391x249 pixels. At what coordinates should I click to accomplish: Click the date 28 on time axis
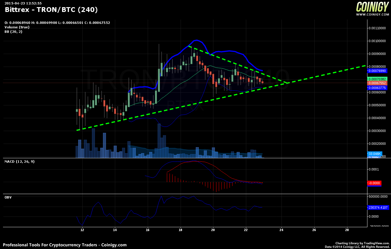point(347,230)
